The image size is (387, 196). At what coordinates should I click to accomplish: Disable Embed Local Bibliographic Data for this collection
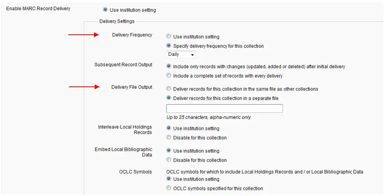(169, 160)
